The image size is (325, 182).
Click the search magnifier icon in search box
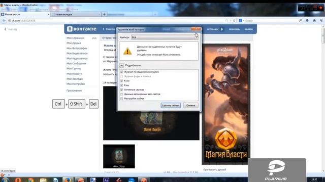point(300,20)
